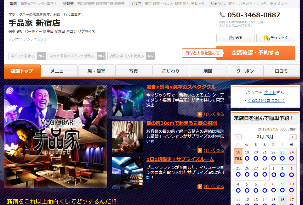Image resolution: width=303 pixels, height=205 pixels.
Task: Pick the availability circle for March 2
Action: point(283,175)
